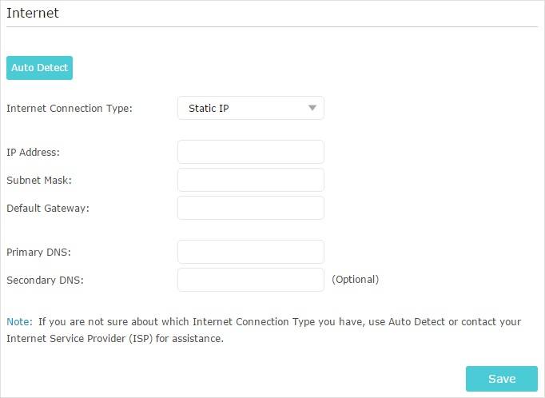Focus the Primary DNS input box

(x=250, y=252)
